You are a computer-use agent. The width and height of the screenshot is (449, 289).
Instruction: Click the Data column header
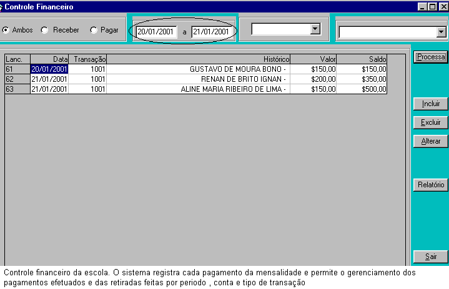49,59
